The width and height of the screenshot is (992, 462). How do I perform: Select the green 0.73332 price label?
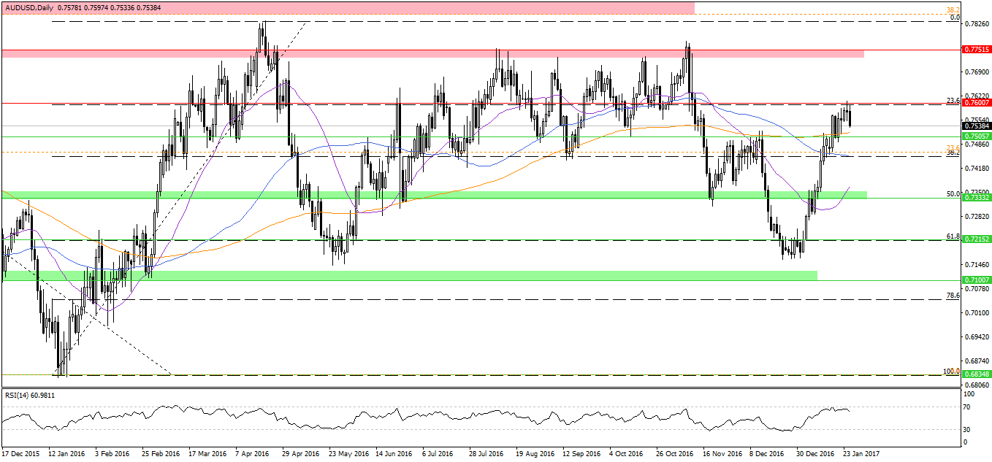tap(977, 198)
